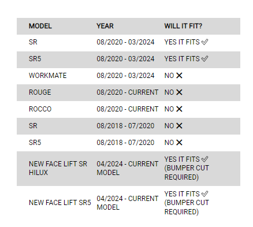Click the X icon in the WORKMATE row
253x227 pixels.
click(179, 76)
